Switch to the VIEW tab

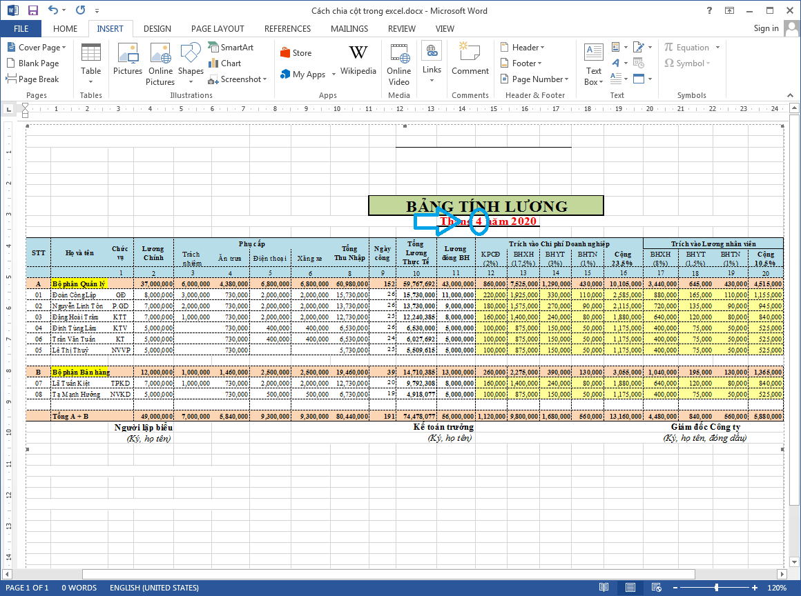445,28
